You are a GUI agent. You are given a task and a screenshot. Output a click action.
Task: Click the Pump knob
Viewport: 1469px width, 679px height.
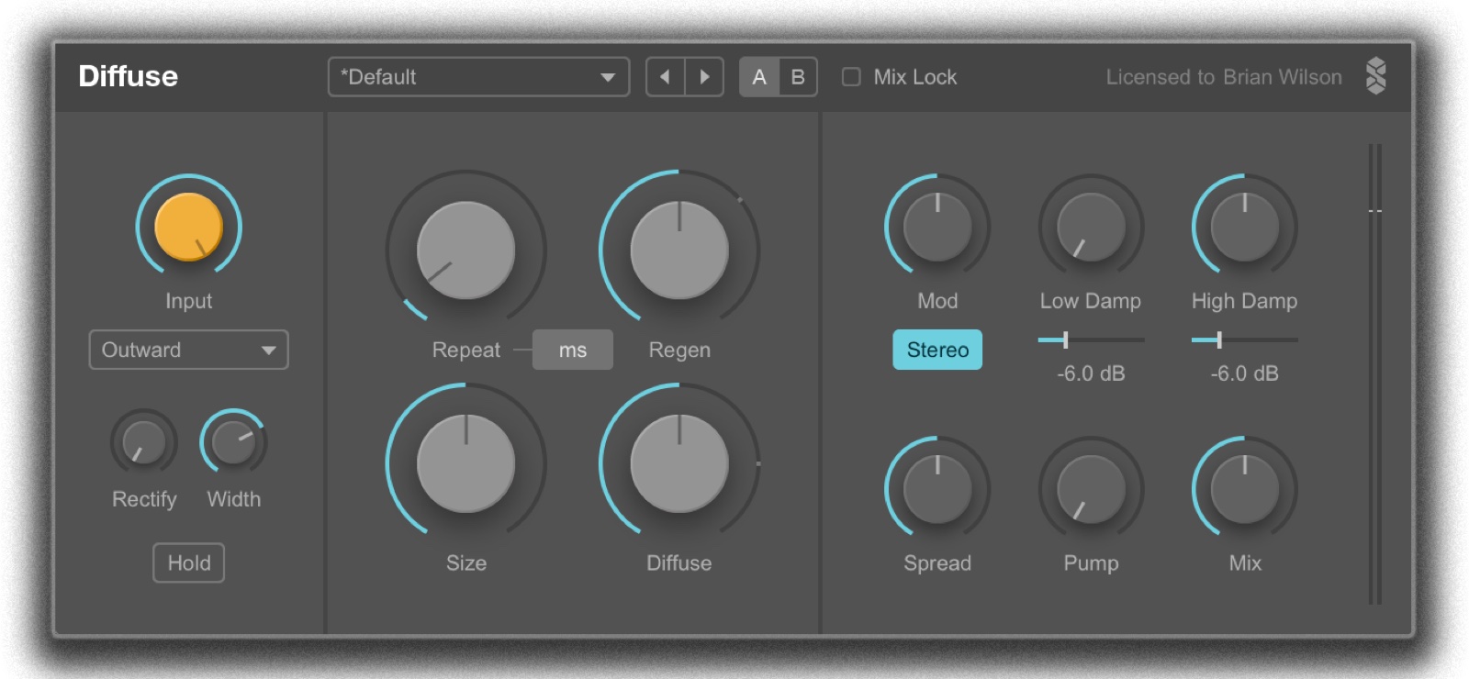click(x=1091, y=488)
